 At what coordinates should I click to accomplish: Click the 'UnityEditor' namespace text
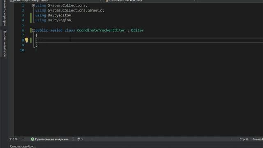pos(59,16)
